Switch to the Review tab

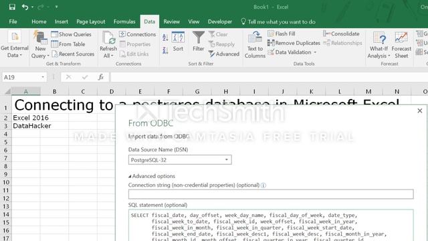(172, 21)
